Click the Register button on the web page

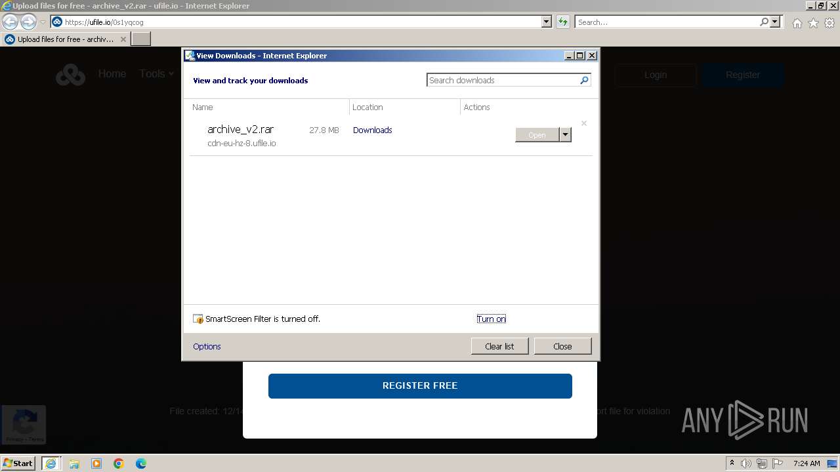[x=743, y=75]
